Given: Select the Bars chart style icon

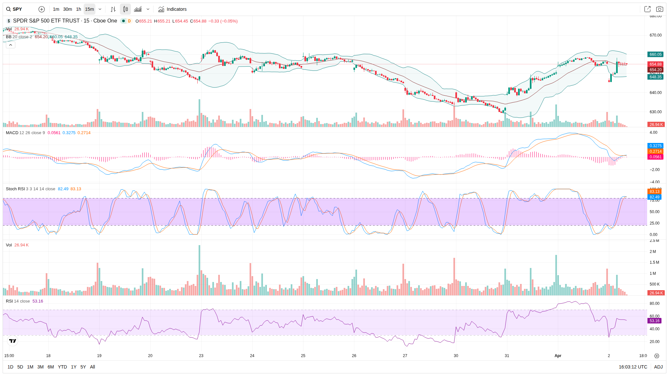Looking at the screenshot, I should click(113, 9).
